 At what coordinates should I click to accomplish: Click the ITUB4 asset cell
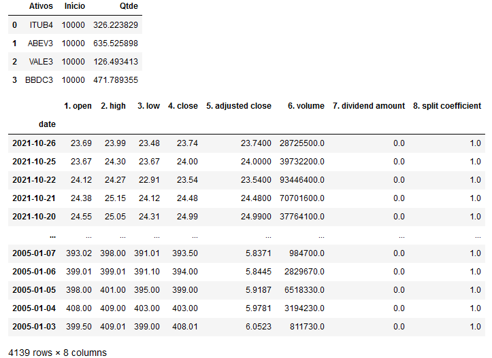(x=41, y=24)
